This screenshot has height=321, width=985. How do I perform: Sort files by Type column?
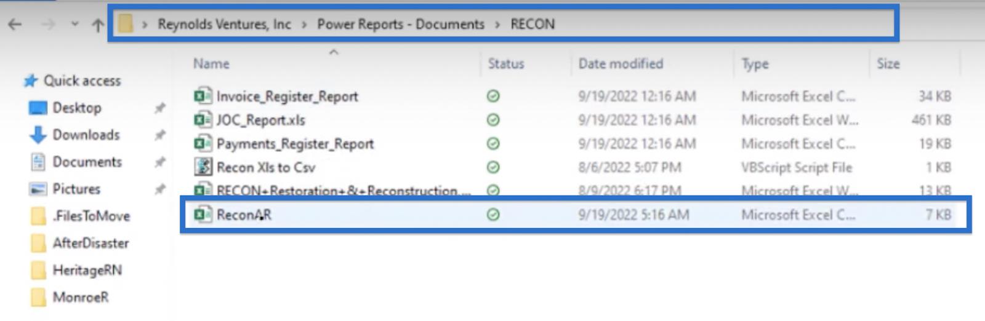point(755,64)
